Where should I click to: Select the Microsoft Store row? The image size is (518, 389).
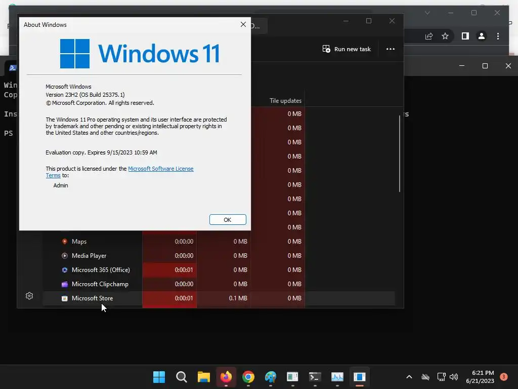[x=219, y=298]
